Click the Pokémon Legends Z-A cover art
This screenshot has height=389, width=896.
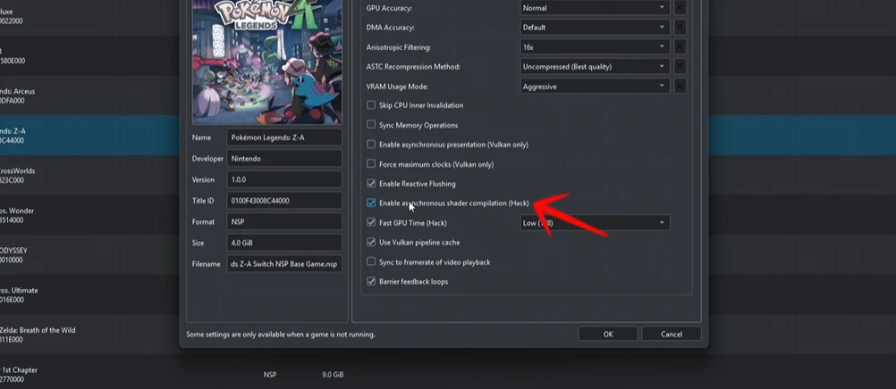pos(266,62)
